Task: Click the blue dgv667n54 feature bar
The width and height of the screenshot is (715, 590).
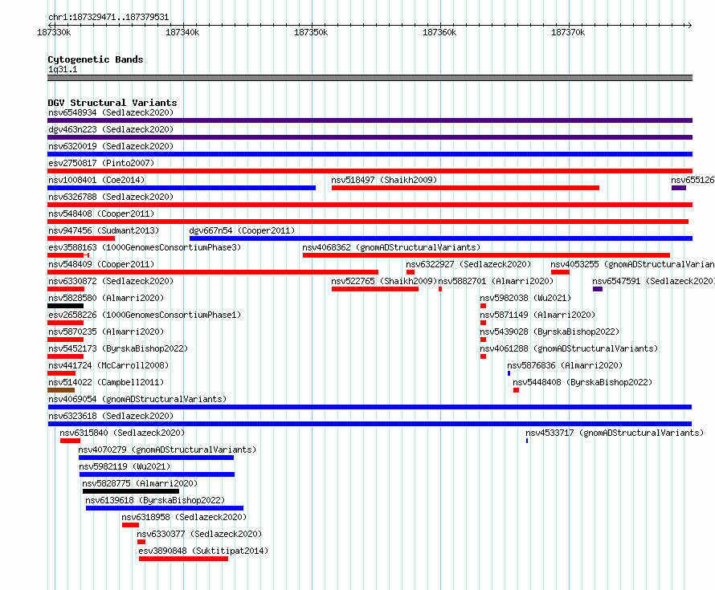Action: pos(441,238)
